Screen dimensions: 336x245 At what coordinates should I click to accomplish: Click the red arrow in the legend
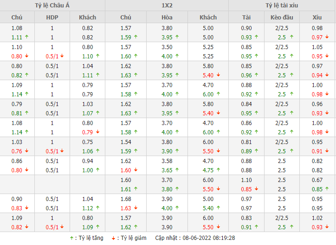pos(114,238)
